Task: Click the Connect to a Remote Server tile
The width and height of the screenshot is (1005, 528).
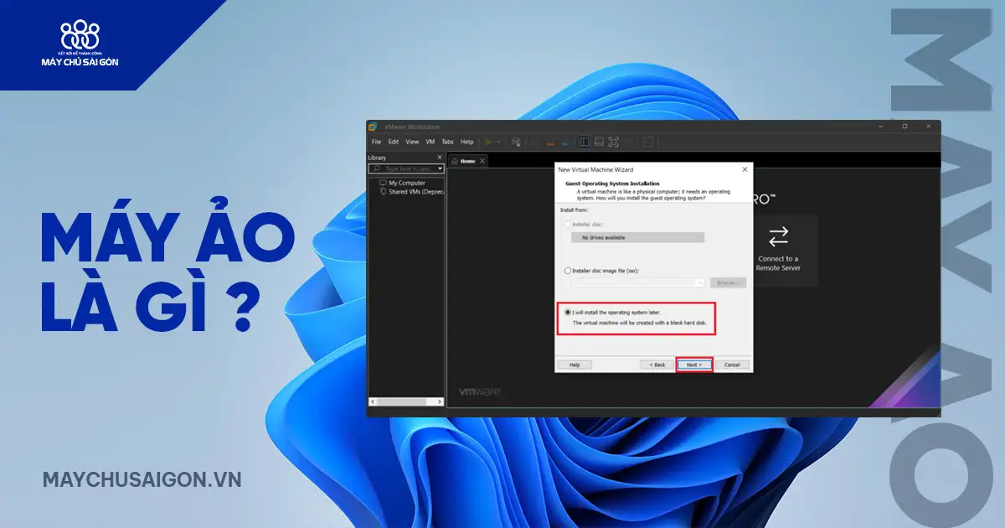Action: pos(778,250)
